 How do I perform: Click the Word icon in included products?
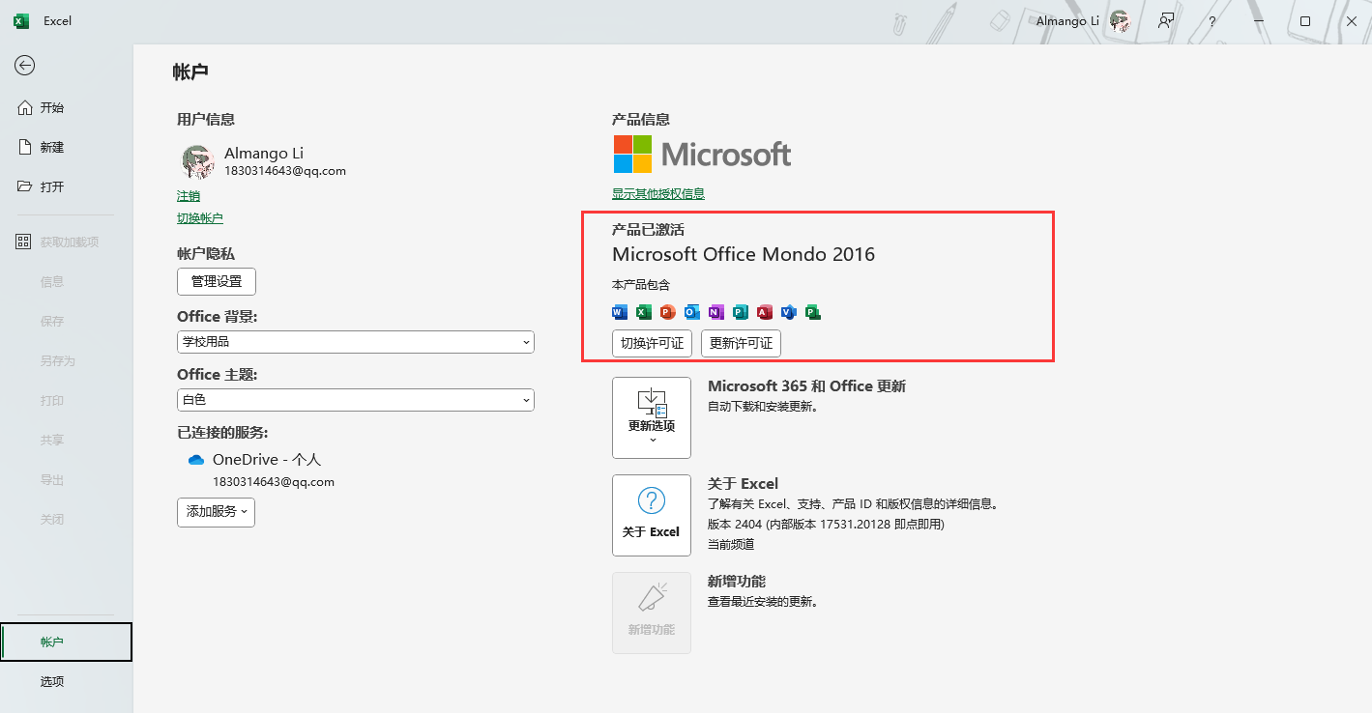tap(620, 312)
